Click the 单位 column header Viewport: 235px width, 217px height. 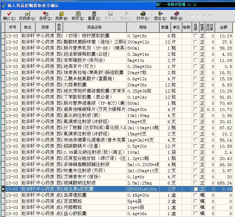pos(176,27)
